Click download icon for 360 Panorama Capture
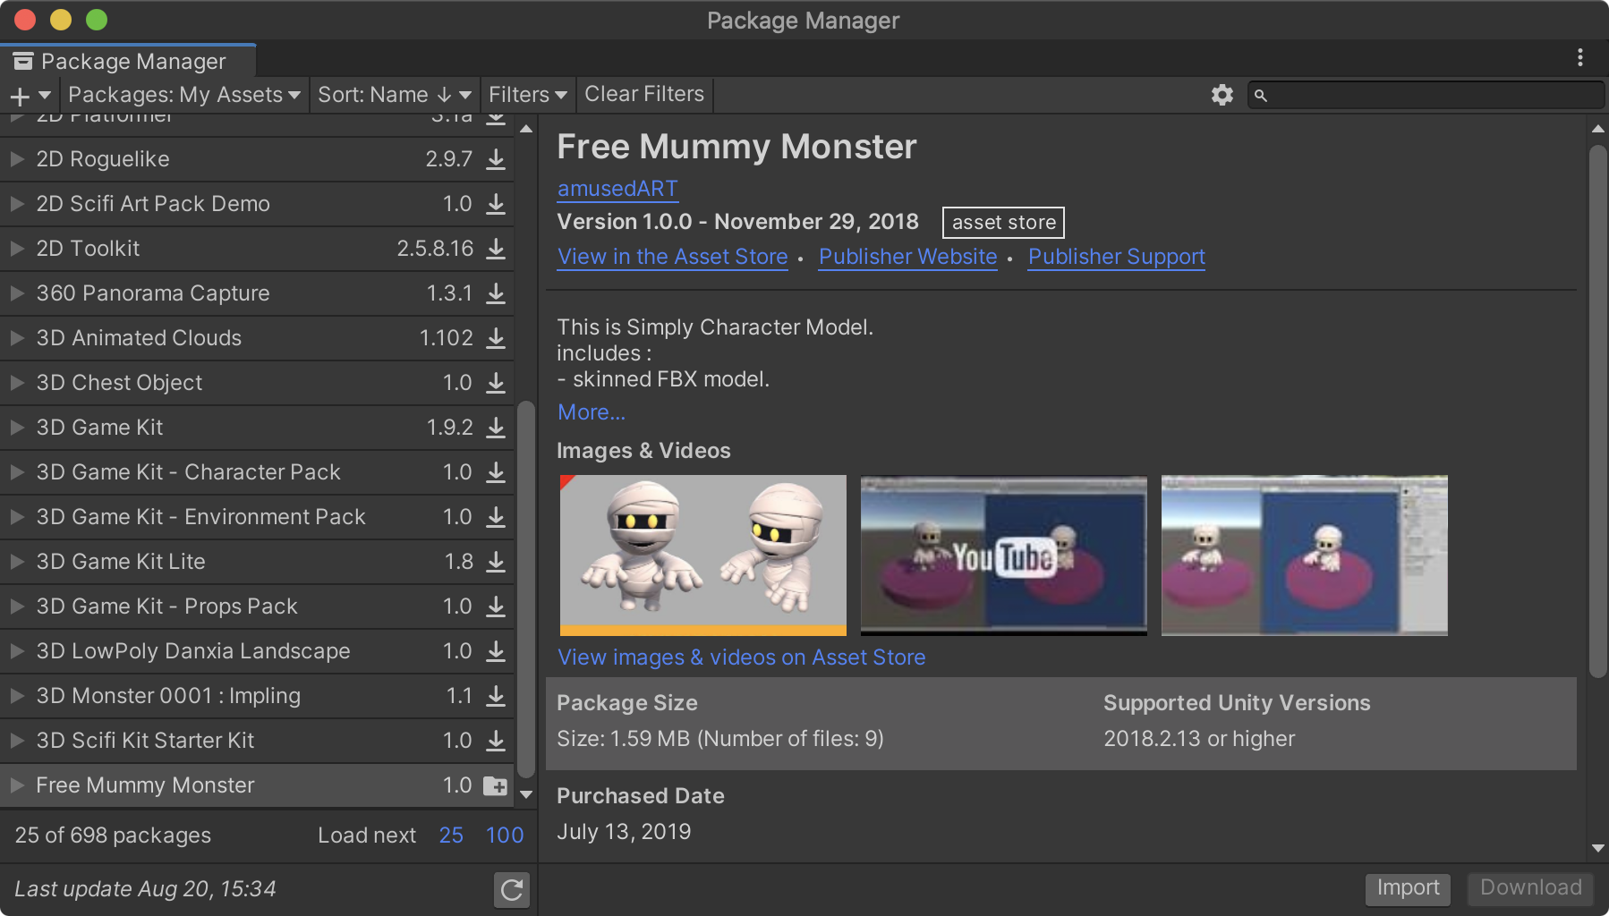The image size is (1609, 916). pos(496,293)
